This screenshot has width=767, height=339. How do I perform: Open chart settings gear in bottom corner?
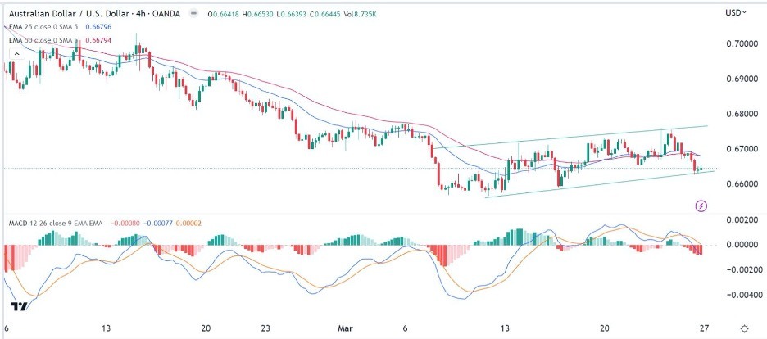(x=743, y=328)
